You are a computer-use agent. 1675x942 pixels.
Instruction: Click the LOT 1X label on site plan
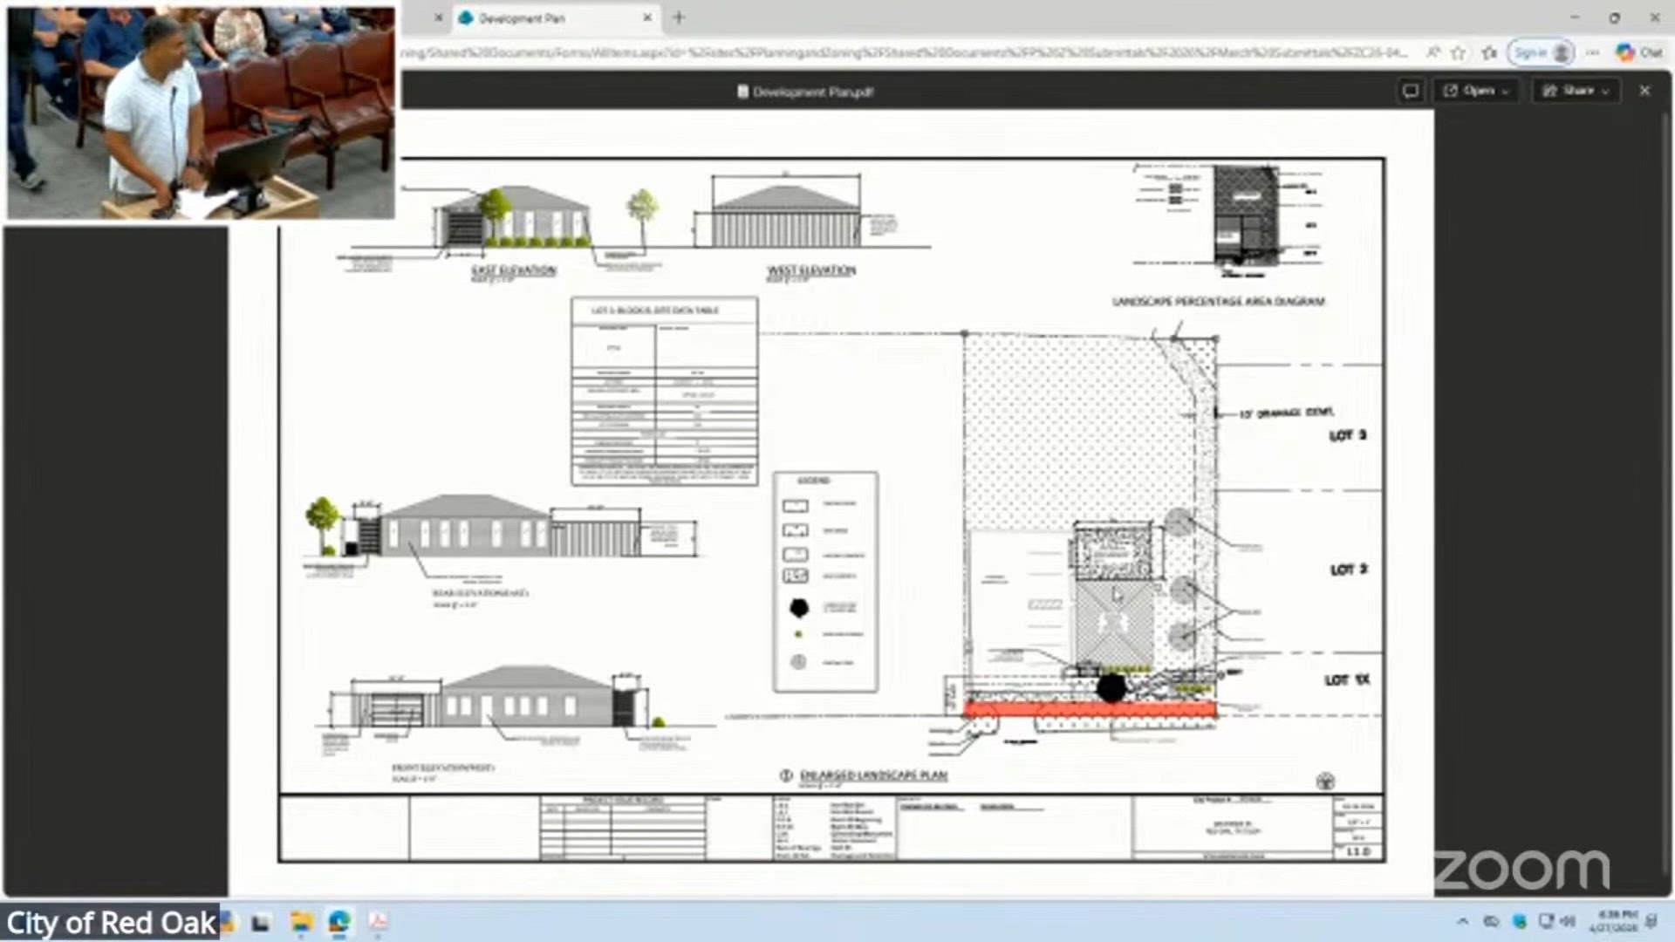(x=1348, y=679)
